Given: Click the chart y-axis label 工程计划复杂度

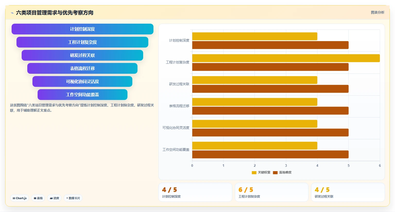Looking at the screenshot, I should [177, 62].
